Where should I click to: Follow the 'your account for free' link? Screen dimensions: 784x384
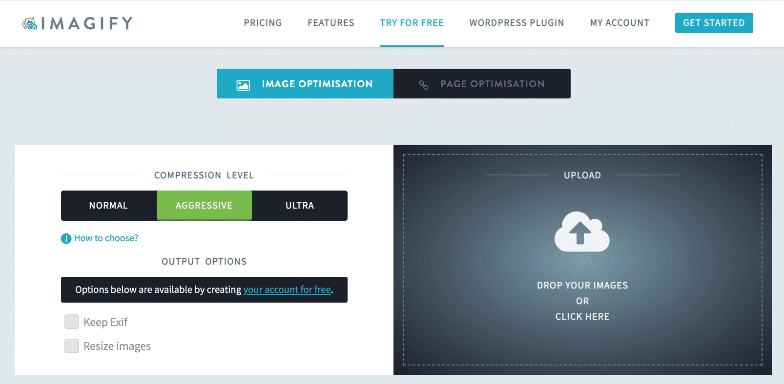pos(287,290)
